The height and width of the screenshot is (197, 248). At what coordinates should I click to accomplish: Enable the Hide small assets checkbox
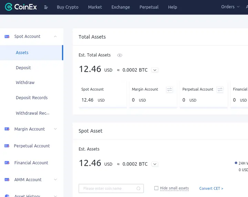[156, 188]
